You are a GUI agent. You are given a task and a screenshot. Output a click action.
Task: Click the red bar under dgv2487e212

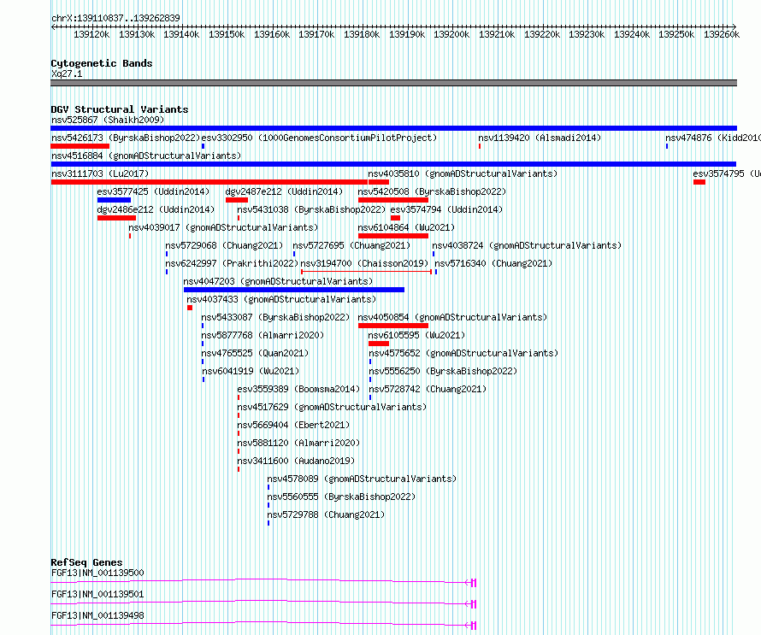[237, 200]
